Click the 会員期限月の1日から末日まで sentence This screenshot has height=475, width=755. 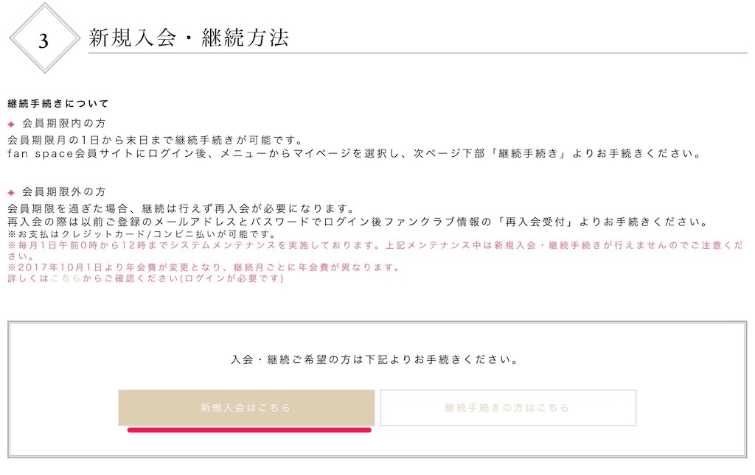(156, 141)
